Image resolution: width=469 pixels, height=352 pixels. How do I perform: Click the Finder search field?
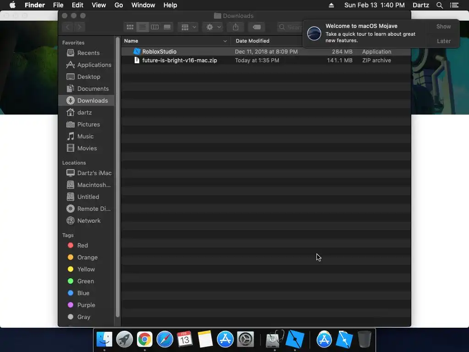pyautogui.click(x=289, y=27)
